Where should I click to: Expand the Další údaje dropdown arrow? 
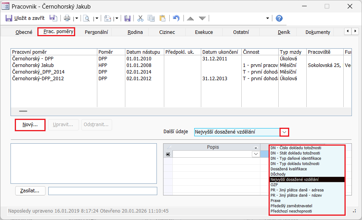point(285,132)
